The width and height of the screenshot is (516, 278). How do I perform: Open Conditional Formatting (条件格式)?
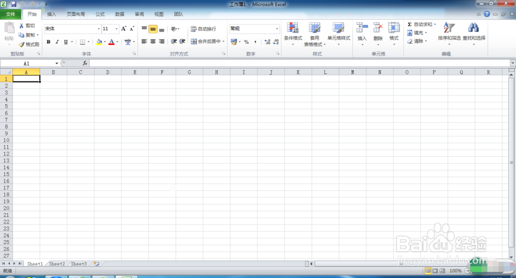pos(293,33)
